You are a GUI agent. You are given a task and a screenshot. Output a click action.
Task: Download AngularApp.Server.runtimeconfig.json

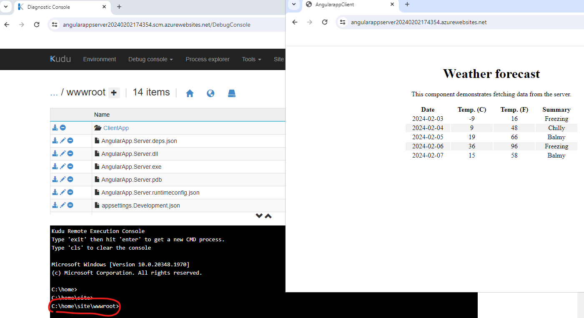55,192
